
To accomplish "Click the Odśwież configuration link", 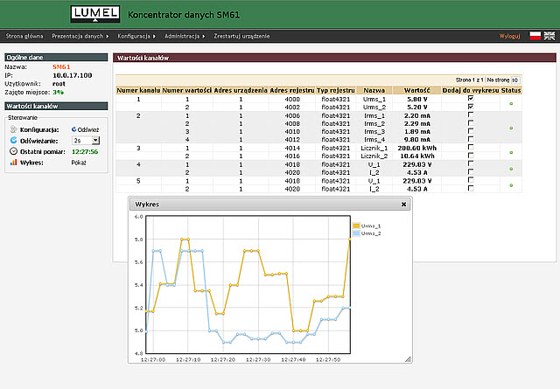I will pos(87,129).
